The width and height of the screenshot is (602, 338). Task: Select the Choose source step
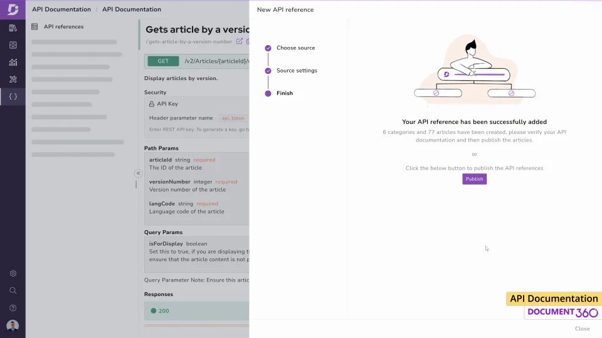[295, 48]
